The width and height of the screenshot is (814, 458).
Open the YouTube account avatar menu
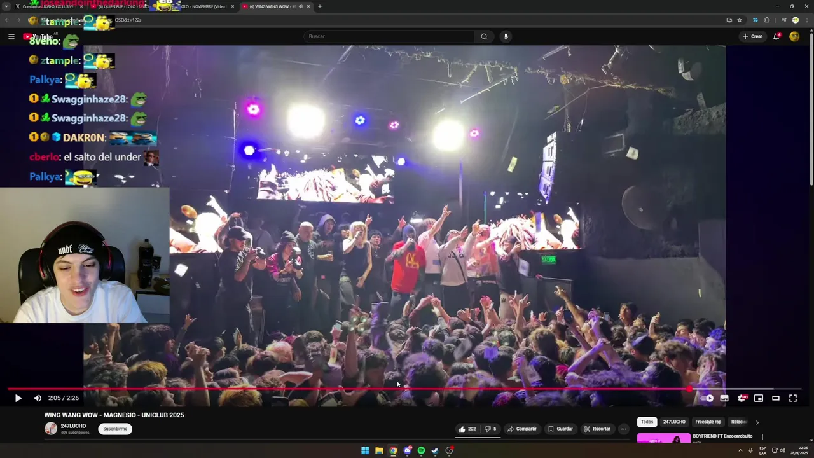794,36
